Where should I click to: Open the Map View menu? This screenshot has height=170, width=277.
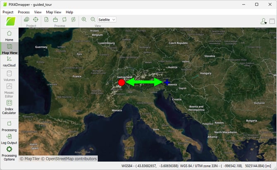click(x=53, y=12)
